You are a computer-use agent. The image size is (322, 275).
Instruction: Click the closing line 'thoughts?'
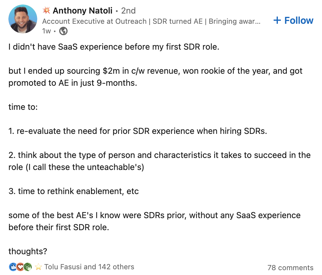(x=27, y=252)
